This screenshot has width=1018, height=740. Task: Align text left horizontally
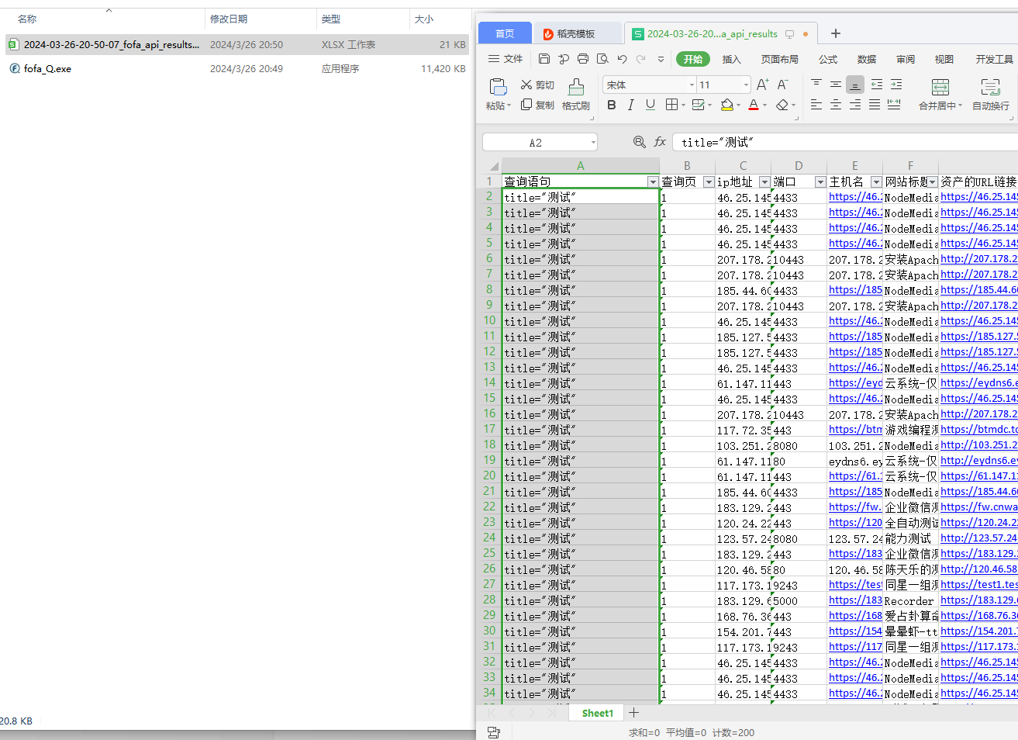(816, 105)
